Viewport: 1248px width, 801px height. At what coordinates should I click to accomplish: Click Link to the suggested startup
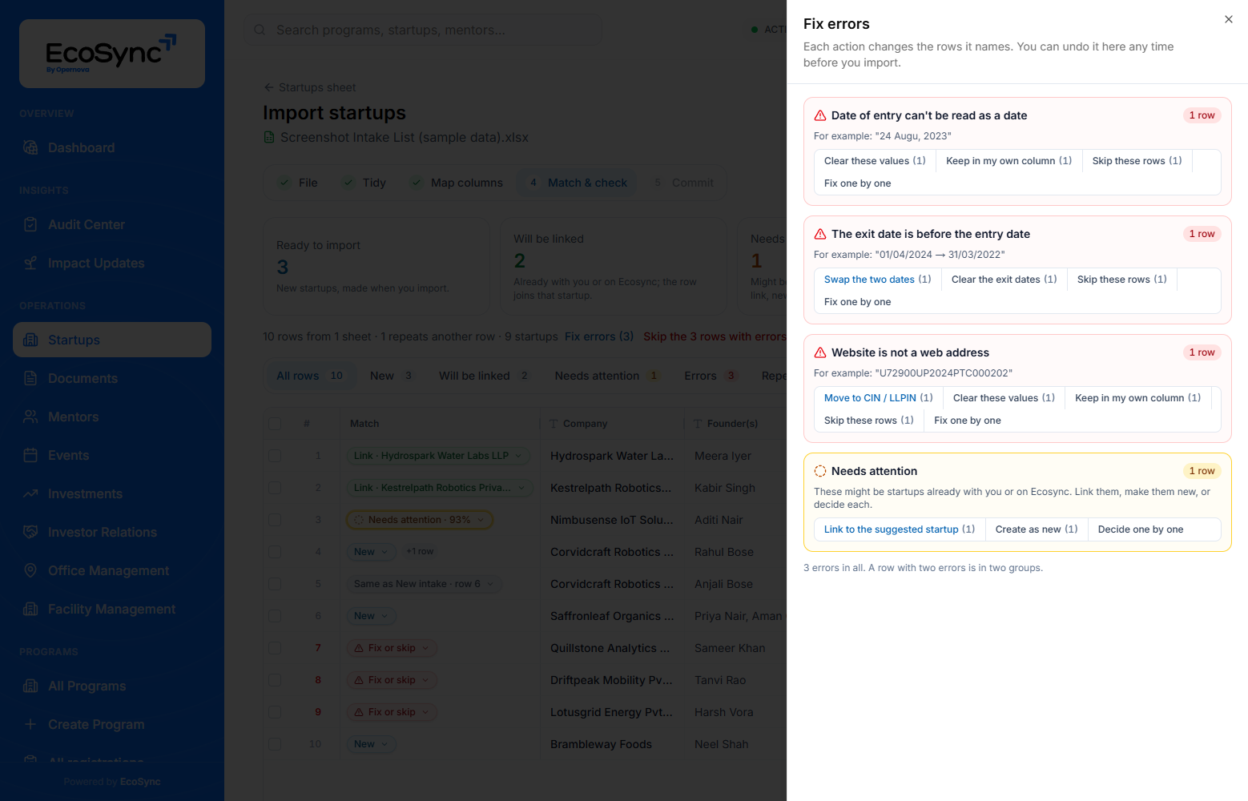[x=900, y=529]
